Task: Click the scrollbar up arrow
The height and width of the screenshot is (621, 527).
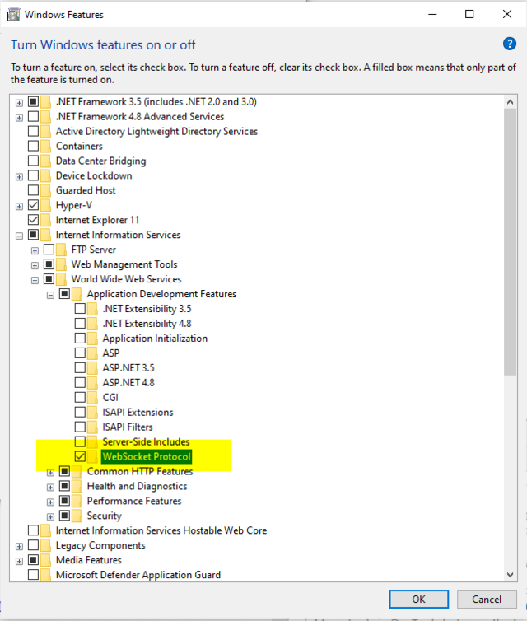Action: click(510, 102)
